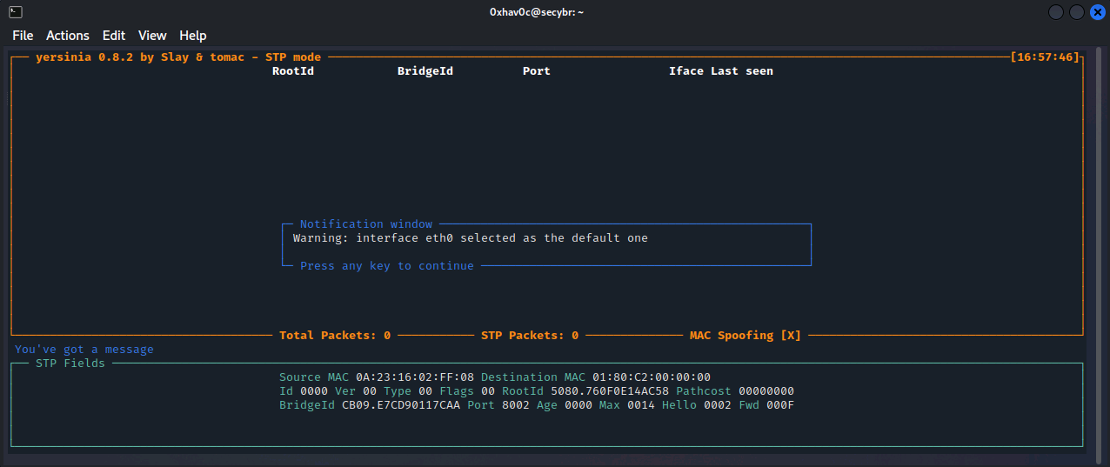Image resolution: width=1110 pixels, height=467 pixels.
Task: Click the 'Iface Last seen' column header
Action: click(721, 71)
